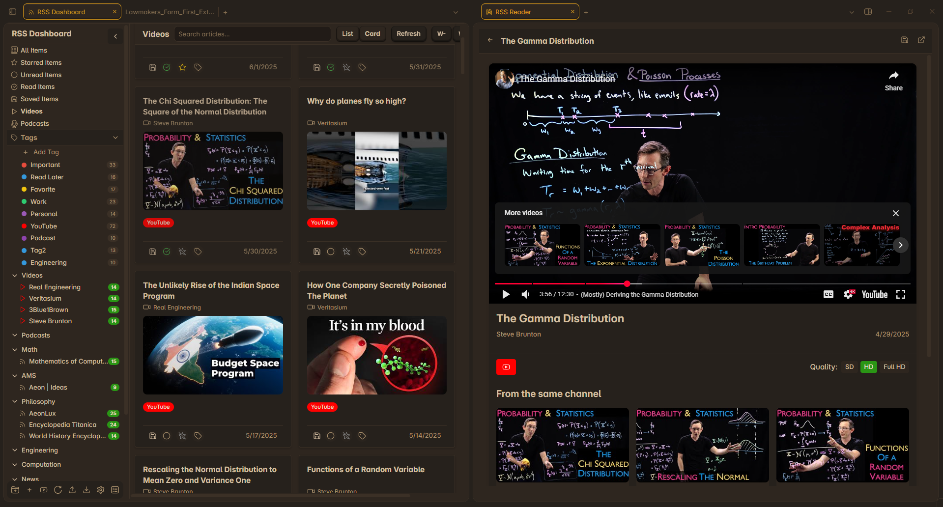Open the video player settings gear
The image size is (943, 507).
(x=849, y=294)
